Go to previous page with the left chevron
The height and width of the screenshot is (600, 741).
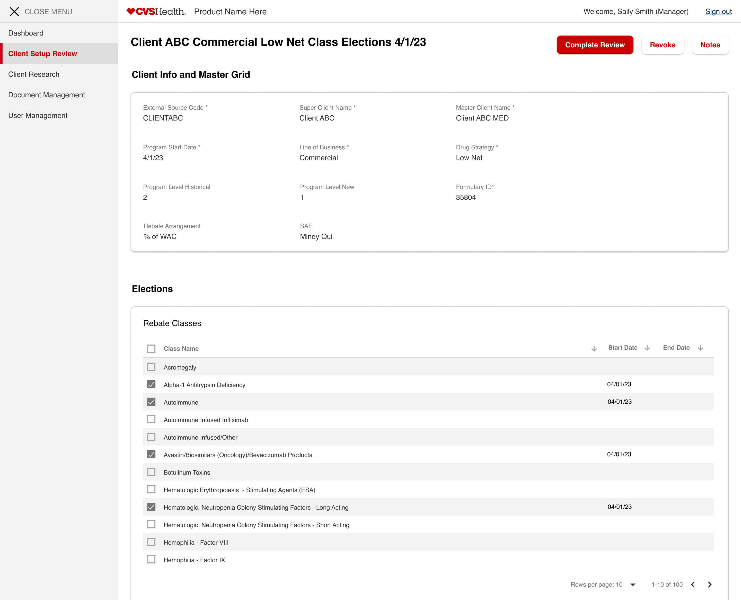click(x=693, y=585)
